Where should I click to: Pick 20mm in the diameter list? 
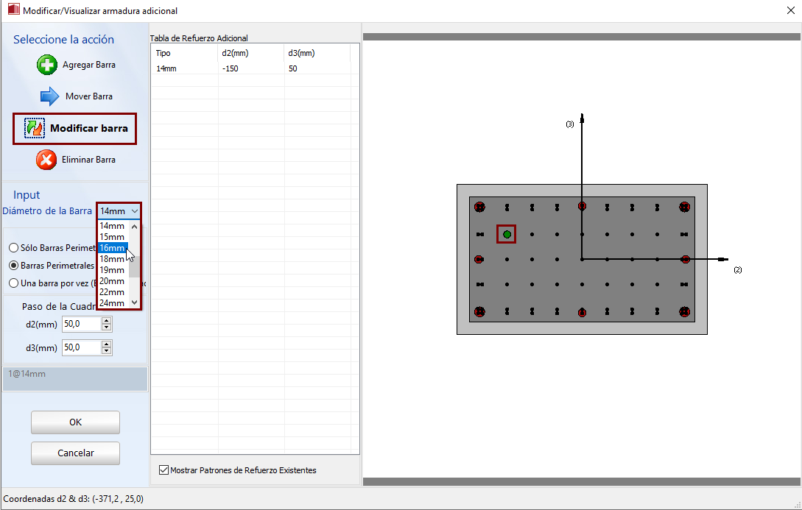[112, 281]
